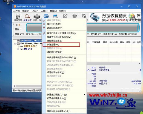This screenshot has height=114, width=143.
Task: Click the circle-slash Format toolbar icon
Action: (65, 16)
